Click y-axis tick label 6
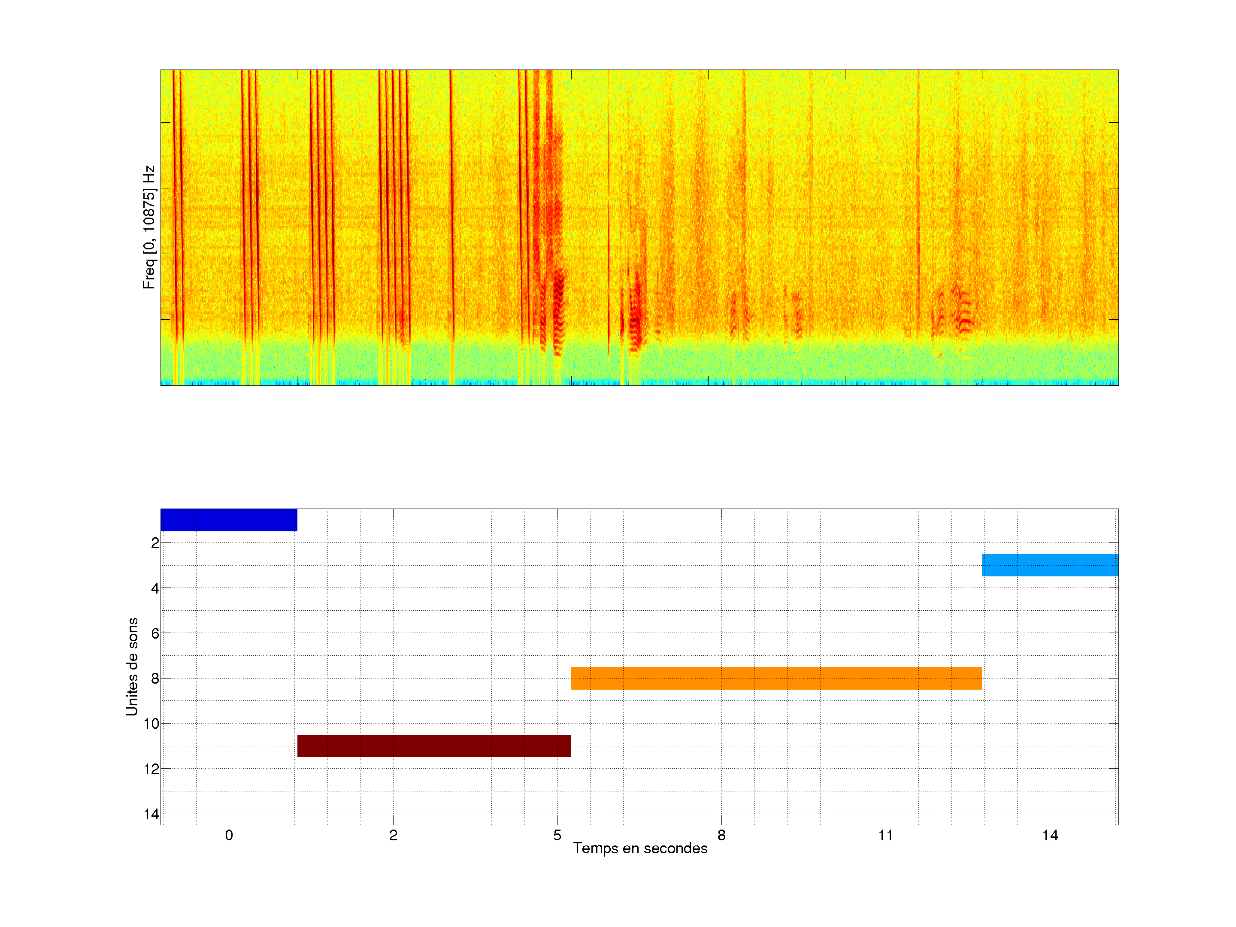The height and width of the screenshot is (927, 1236). (x=155, y=633)
